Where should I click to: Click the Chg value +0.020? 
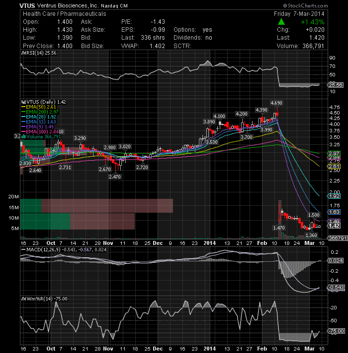click(x=315, y=30)
